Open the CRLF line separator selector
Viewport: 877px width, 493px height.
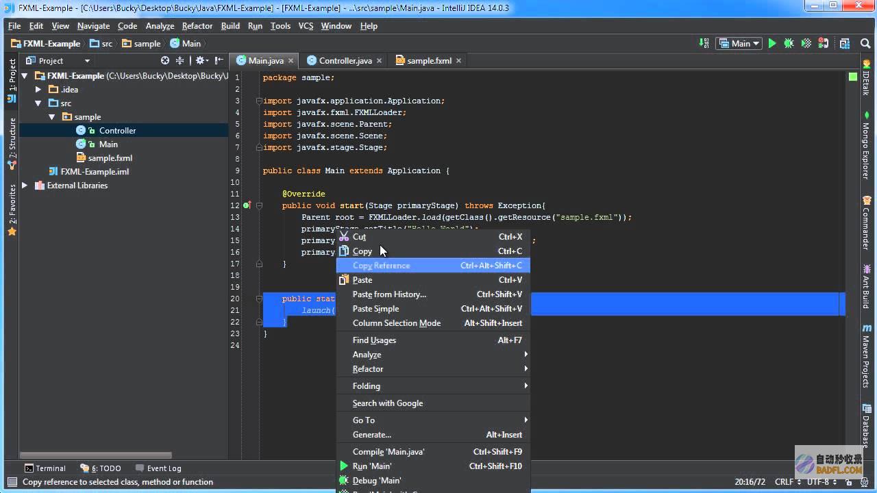pyautogui.click(x=787, y=482)
